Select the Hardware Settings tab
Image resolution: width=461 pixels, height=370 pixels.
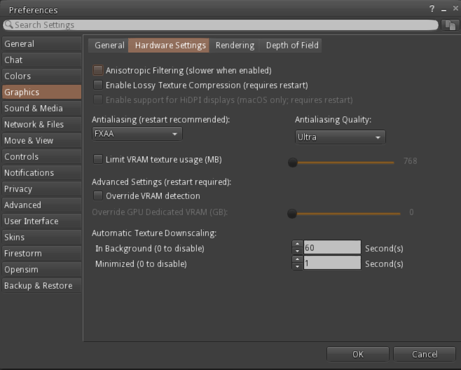[x=169, y=46]
